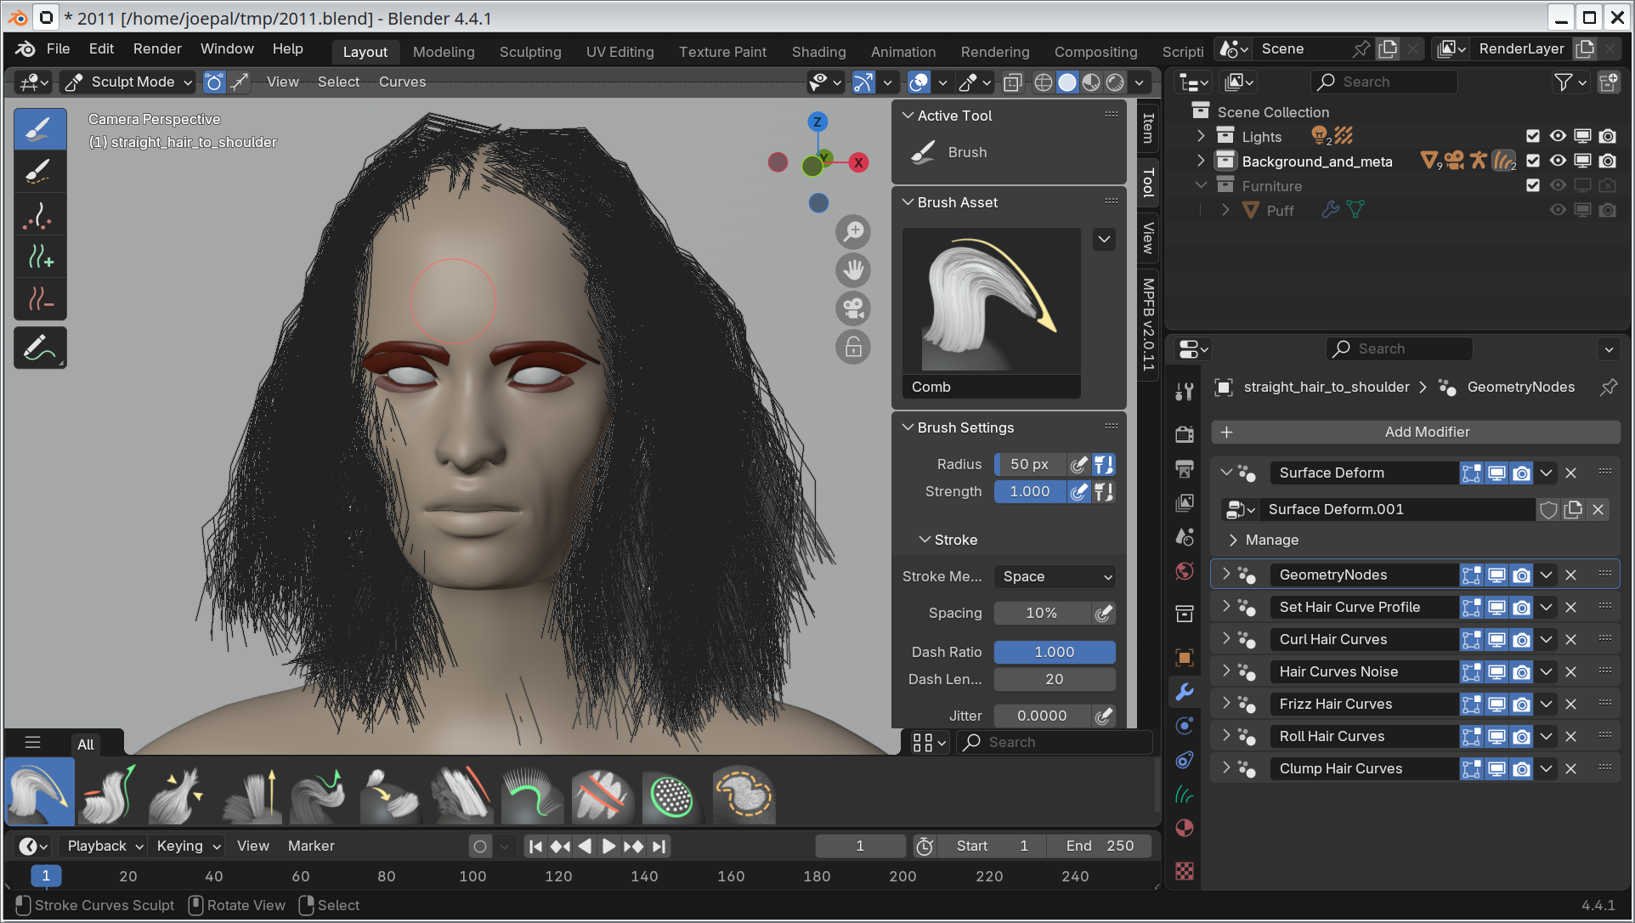Uncheck the Furniture collection checkbox

tap(1532, 185)
